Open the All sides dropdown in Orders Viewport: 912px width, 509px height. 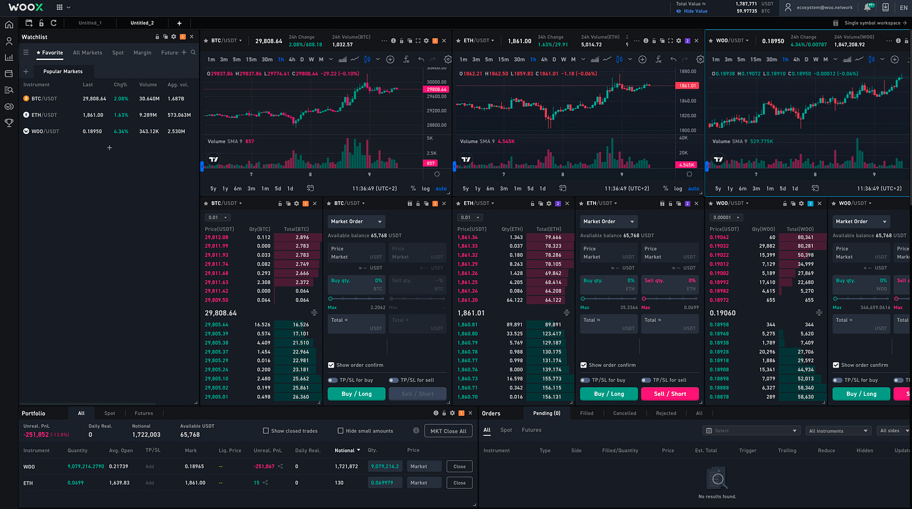894,431
